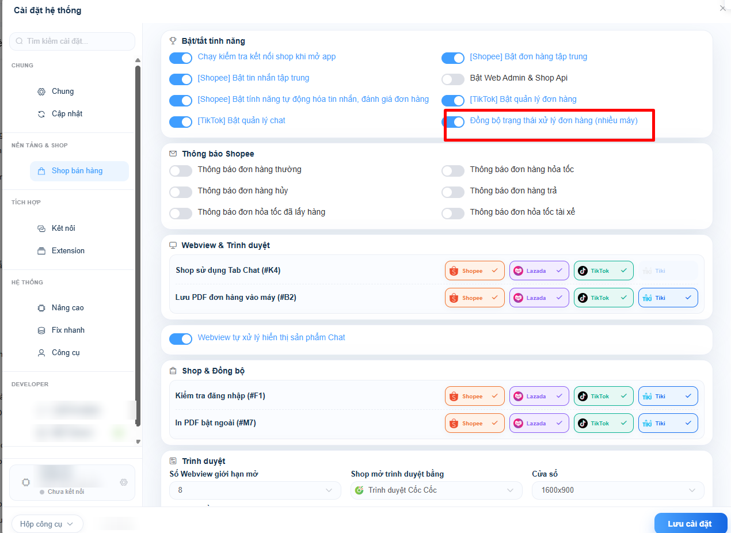
Task: Deselect TikTok for Kiểm tra đăng nhập
Action: (x=604, y=396)
